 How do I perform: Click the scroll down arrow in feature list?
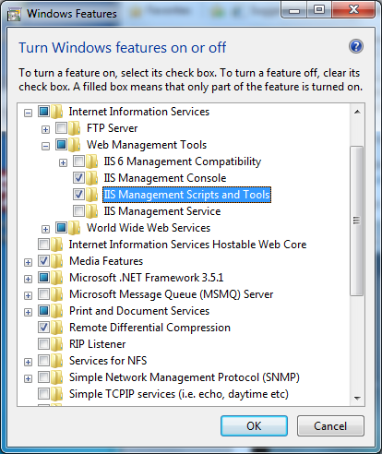pos(357,399)
